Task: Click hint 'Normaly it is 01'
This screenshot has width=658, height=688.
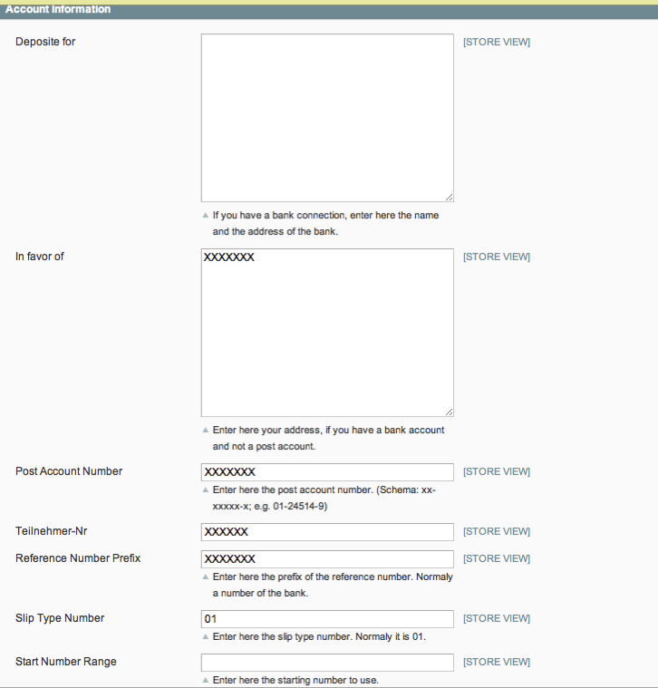Action: click(x=319, y=636)
